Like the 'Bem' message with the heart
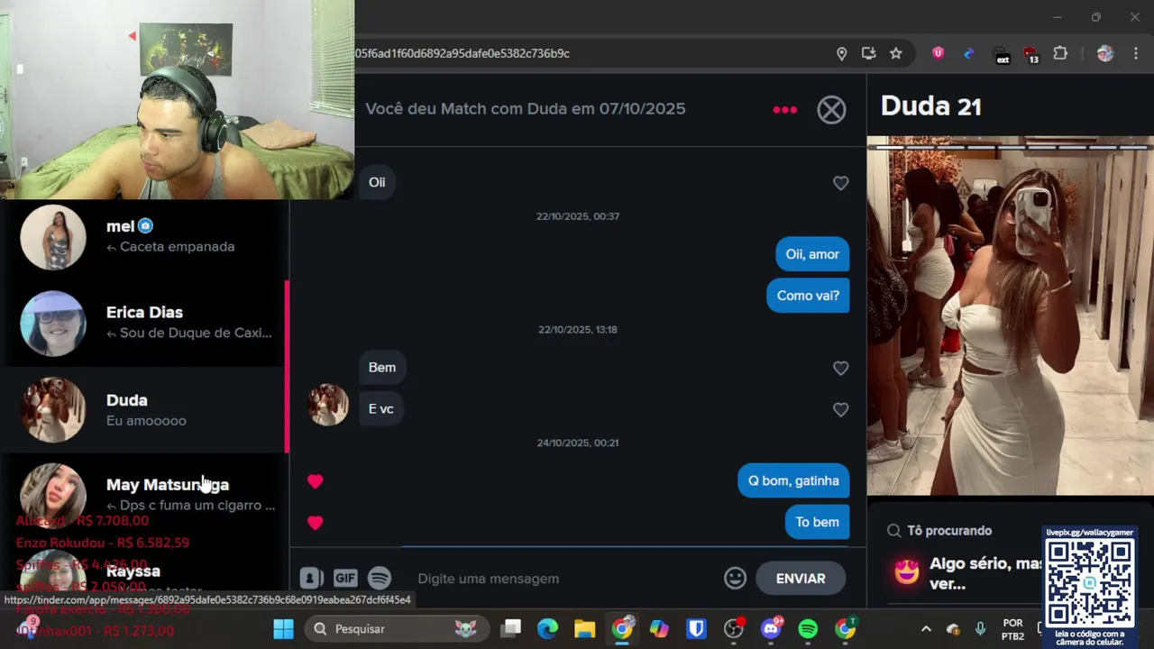 [840, 368]
